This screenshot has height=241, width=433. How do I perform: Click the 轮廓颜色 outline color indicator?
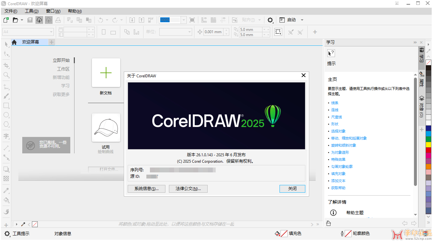pyautogui.click(x=348, y=234)
